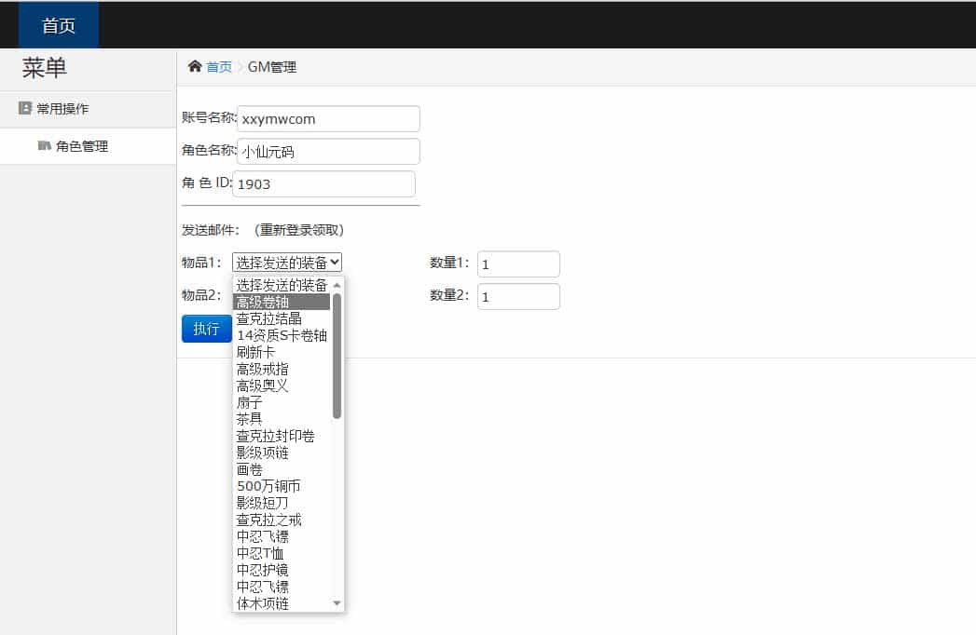Focus the 角色 ID input box
This screenshot has height=635, width=976.
(x=323, y=184)
